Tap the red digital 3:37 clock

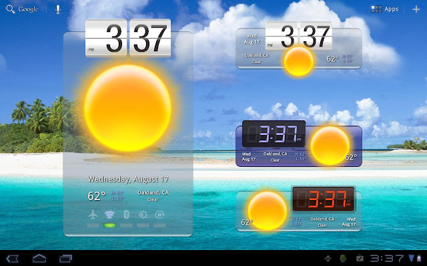[323, 199]
